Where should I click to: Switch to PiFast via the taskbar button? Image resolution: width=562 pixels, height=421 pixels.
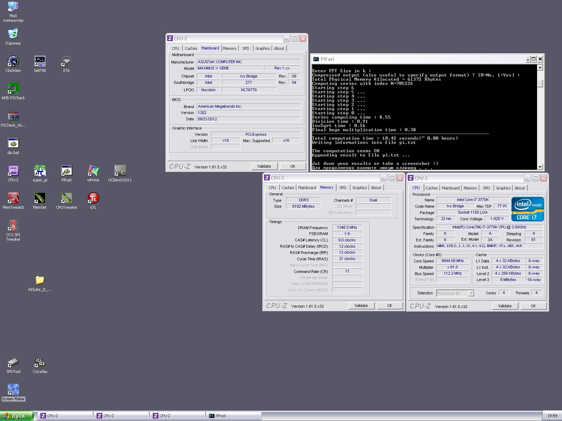[x=234, y=416]
